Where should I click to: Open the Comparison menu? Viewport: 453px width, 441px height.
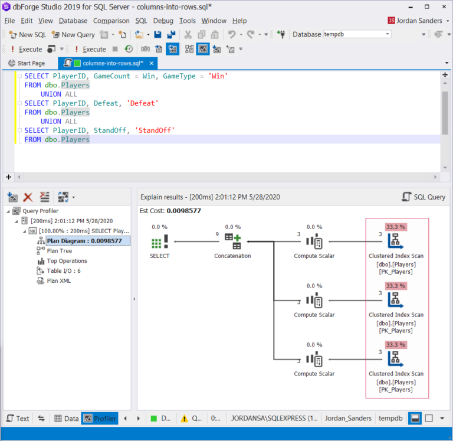click(x=111, y=21)
